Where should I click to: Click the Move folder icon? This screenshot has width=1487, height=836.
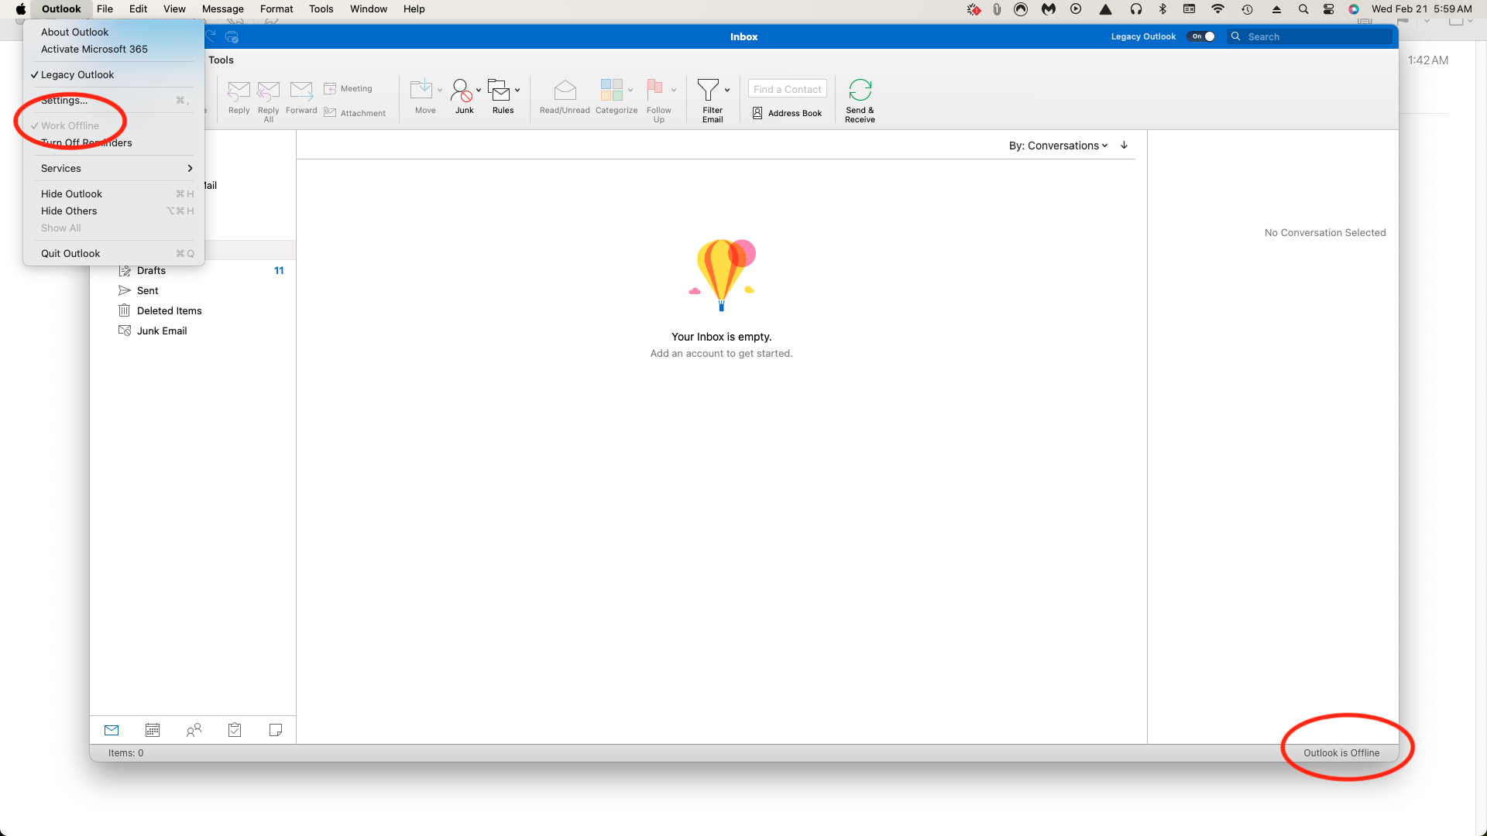click(x=421, y=90)
